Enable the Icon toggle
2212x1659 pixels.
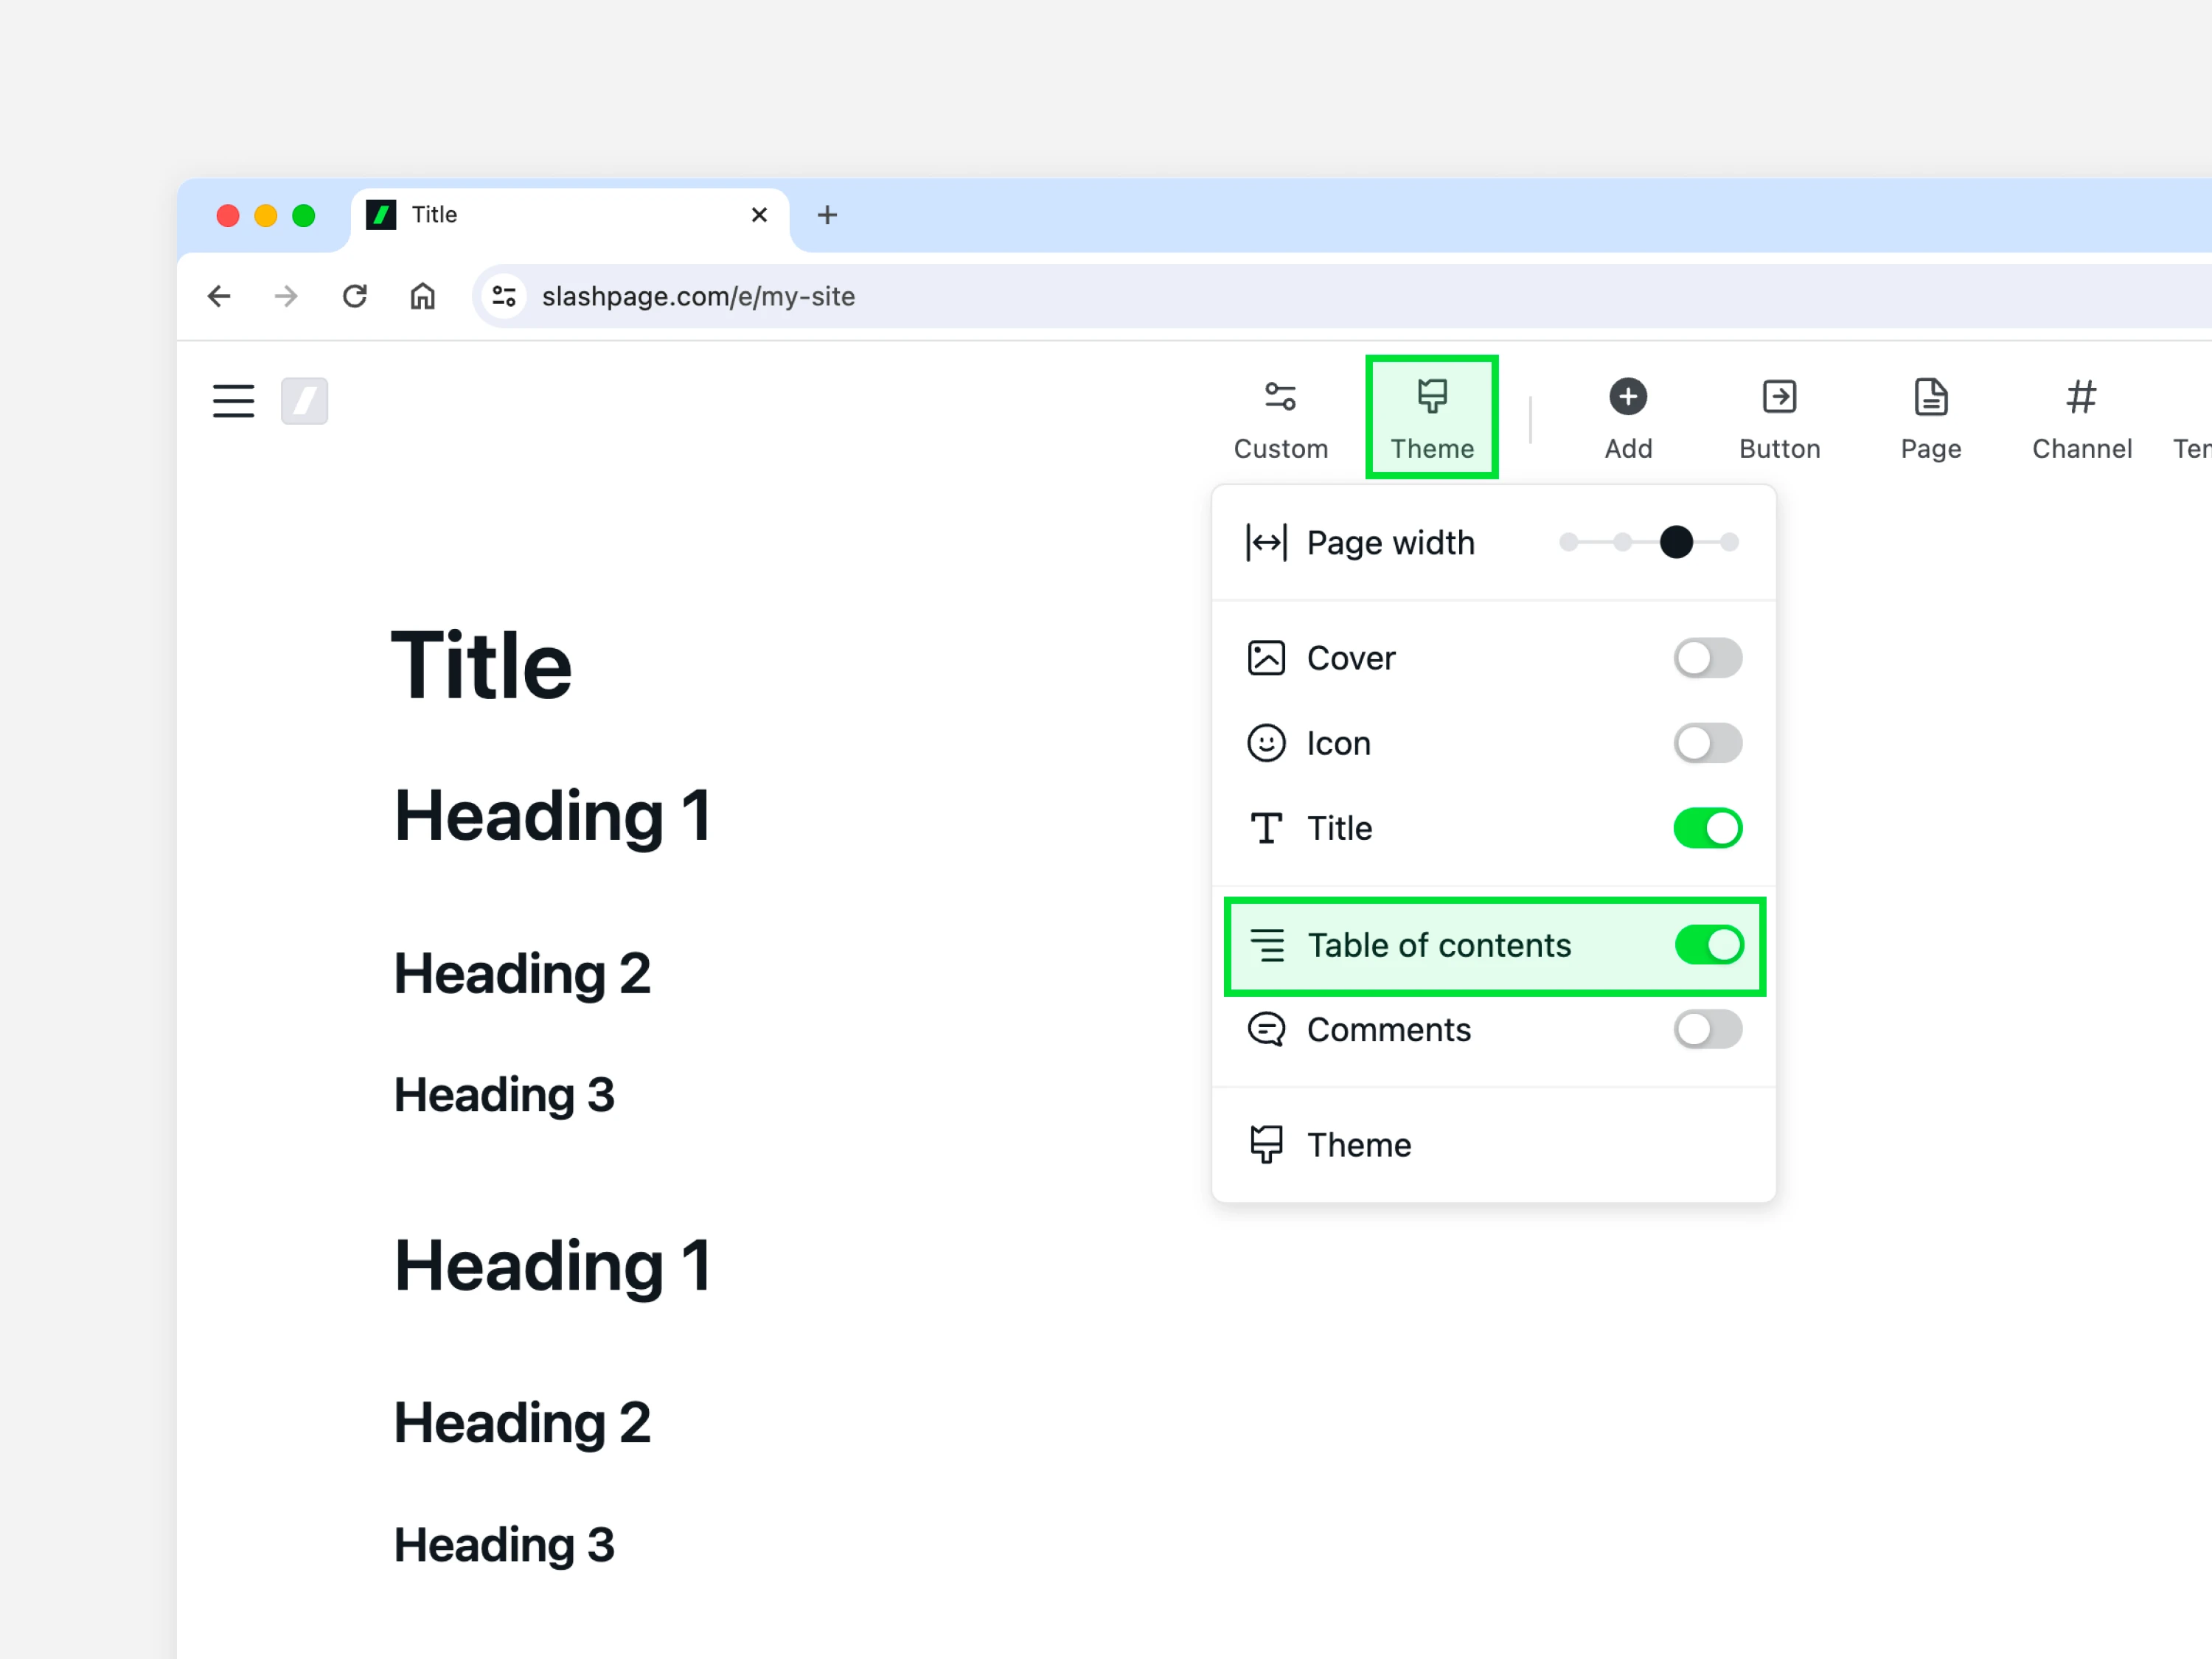[x=1707, y=743]
